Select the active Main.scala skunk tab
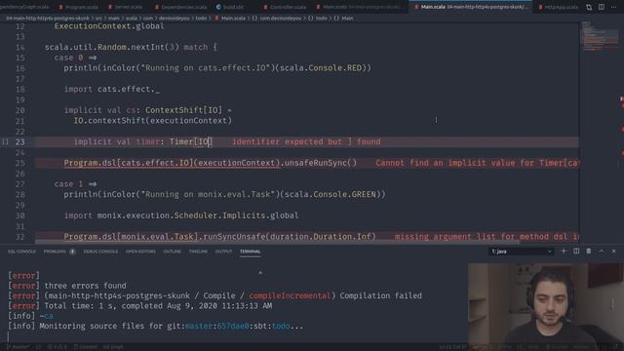The image size is (624, 351). click(471, 7)
